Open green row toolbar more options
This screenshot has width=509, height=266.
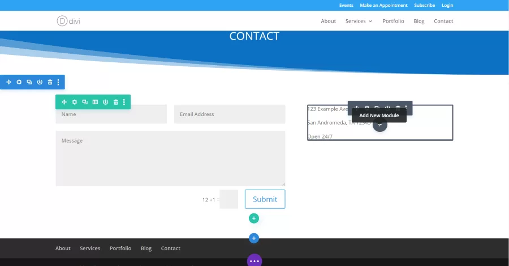point(124,102)
